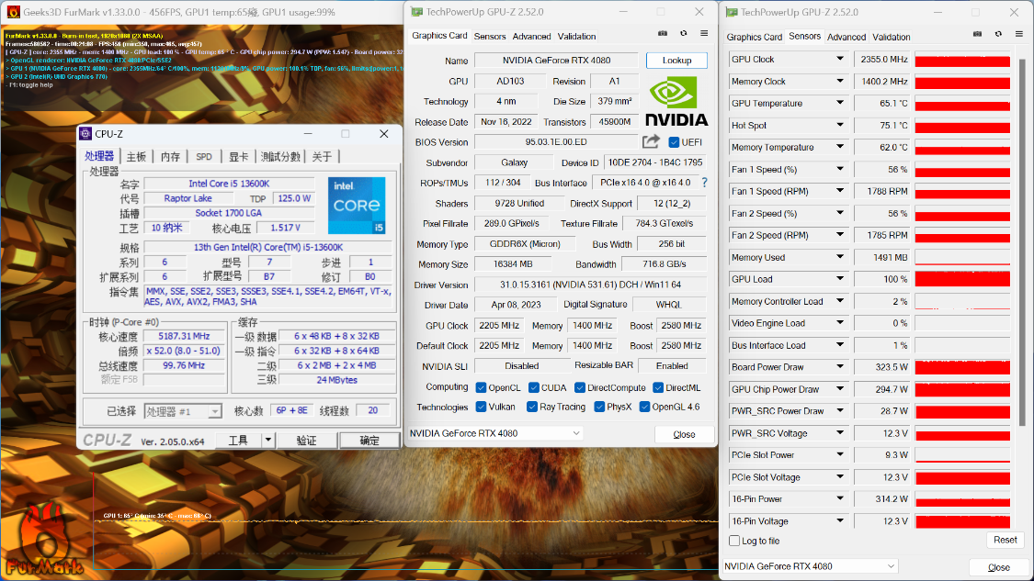Switch to Graphics Card tab in the Sensors window
Image resolution: width=1034 pixels, height=581 pixels.
(x=755, y=37)
